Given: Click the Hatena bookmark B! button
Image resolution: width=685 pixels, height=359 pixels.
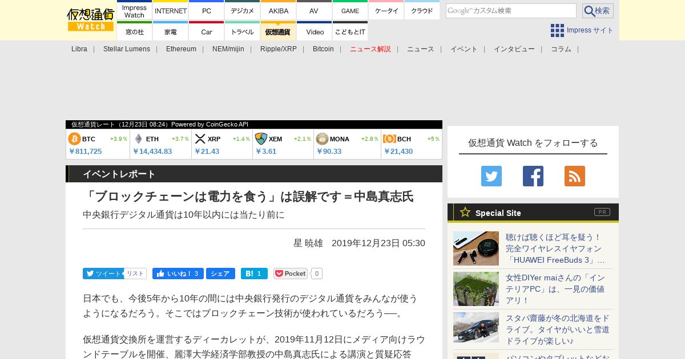Looking at the screenshot, I should point(254,274).
